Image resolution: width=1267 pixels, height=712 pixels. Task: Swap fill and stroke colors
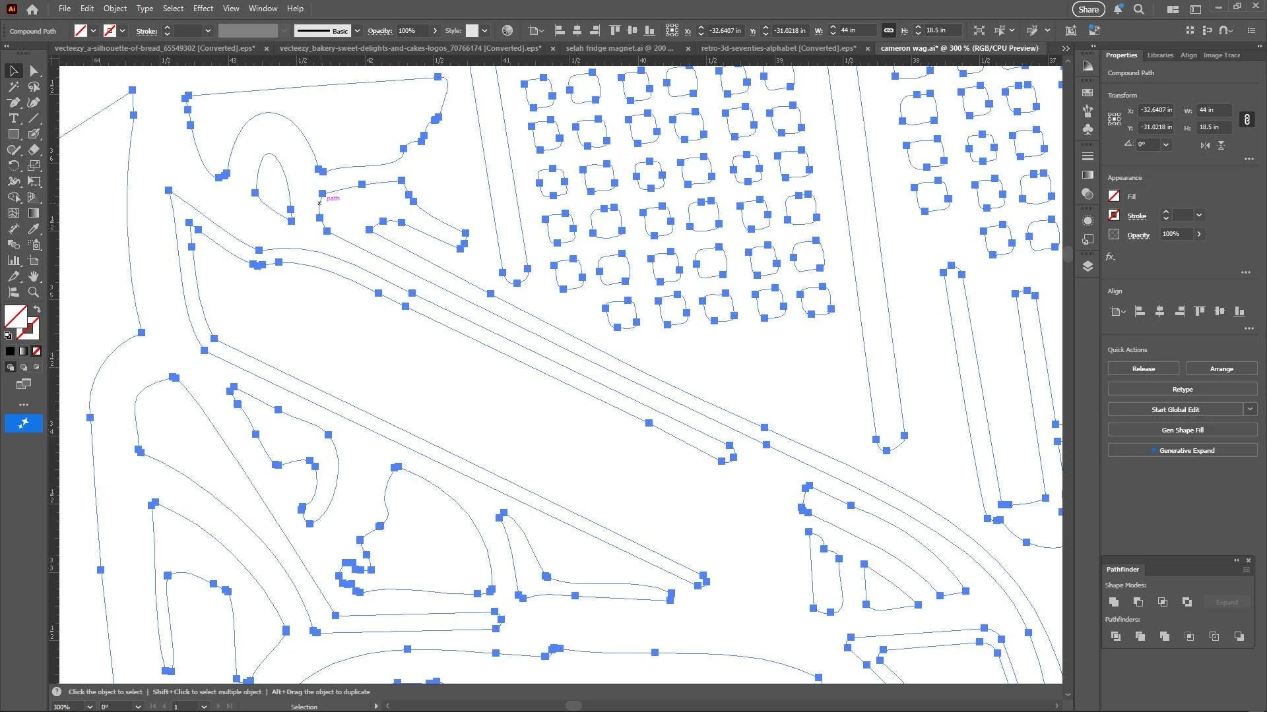point(37,309)
